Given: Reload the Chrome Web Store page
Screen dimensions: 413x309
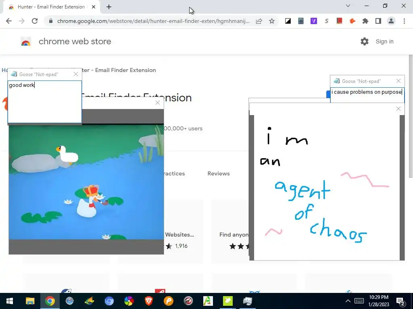Looking at the screenshot, I should tap(35, 21).
